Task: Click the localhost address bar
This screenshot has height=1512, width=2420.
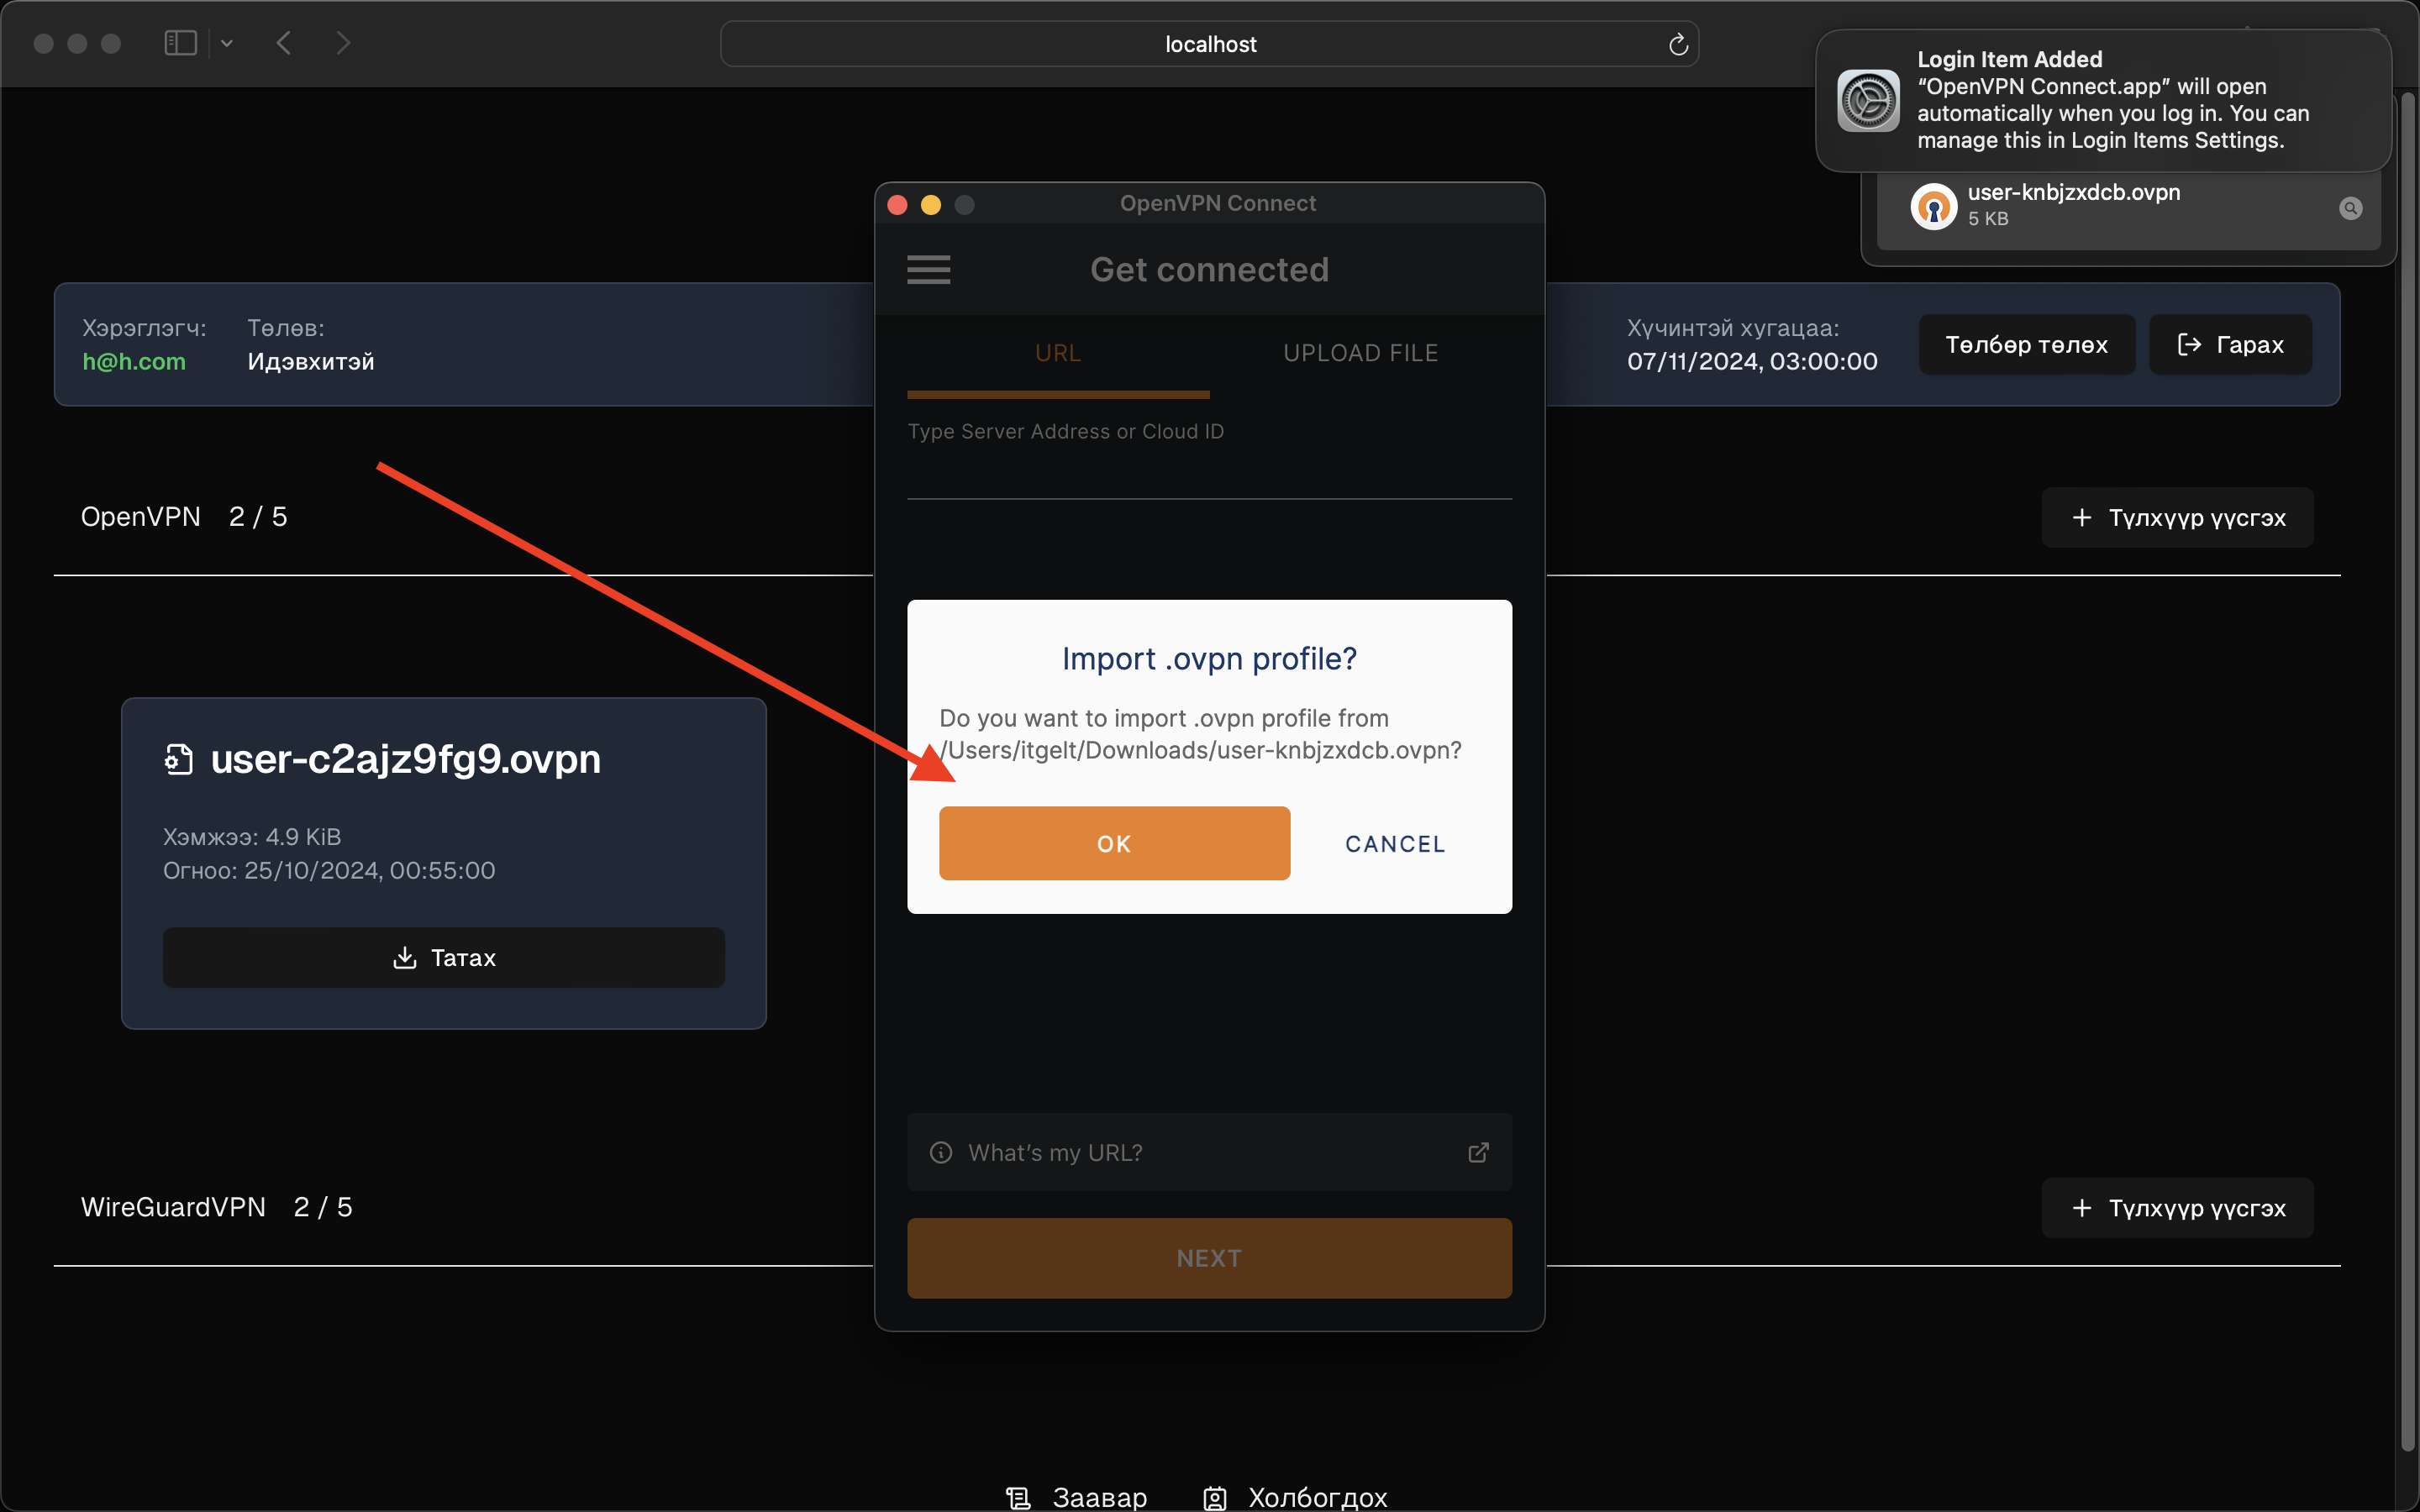Action: click(x=1209, y=44)
